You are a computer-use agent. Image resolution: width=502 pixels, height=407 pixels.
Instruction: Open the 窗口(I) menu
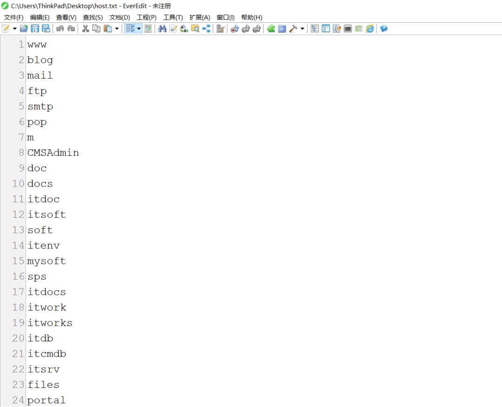226,17
